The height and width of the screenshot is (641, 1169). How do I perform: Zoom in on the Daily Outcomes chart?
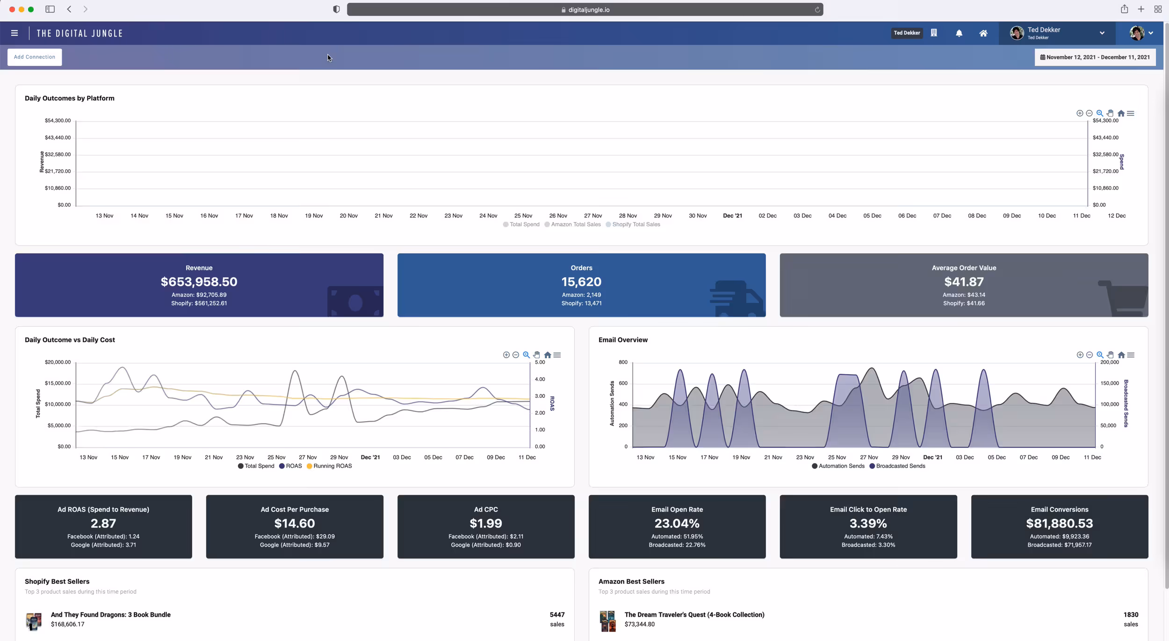point(1080,113)
